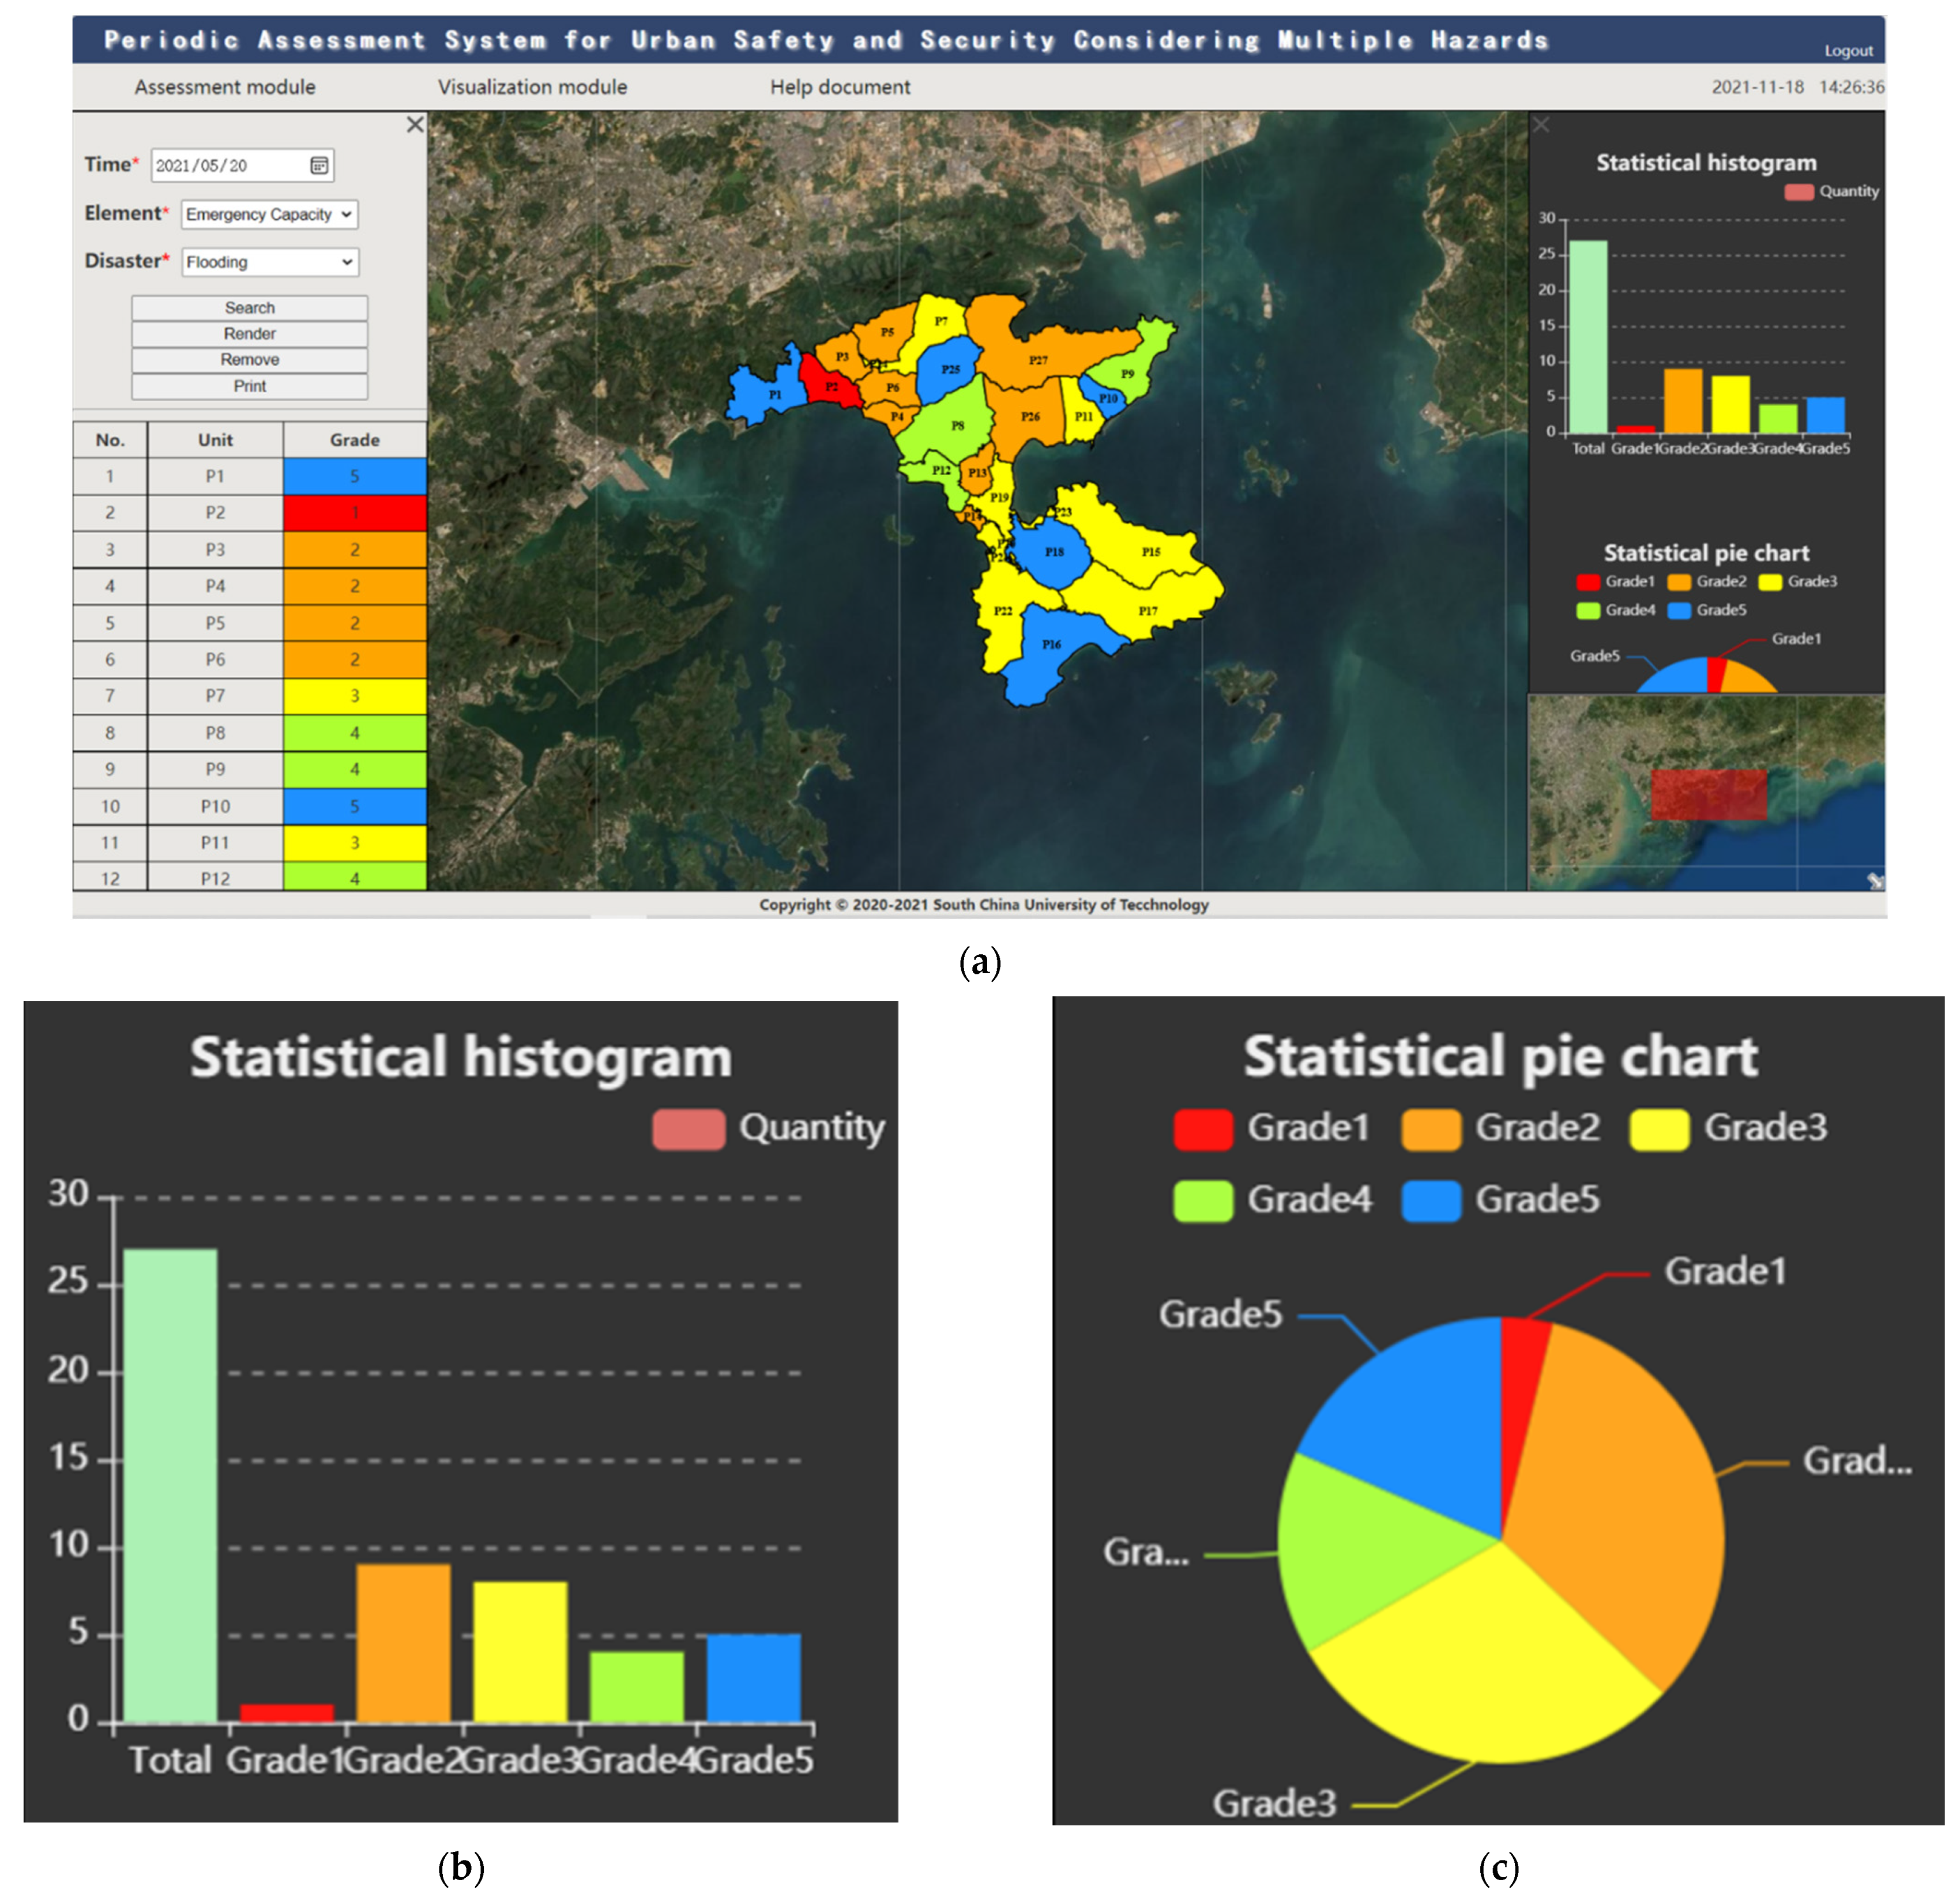Click the Render button

(x=249, y=334)
